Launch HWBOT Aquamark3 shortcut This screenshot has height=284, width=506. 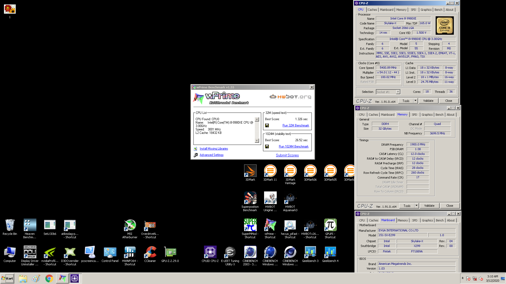[x=290, y=201]
